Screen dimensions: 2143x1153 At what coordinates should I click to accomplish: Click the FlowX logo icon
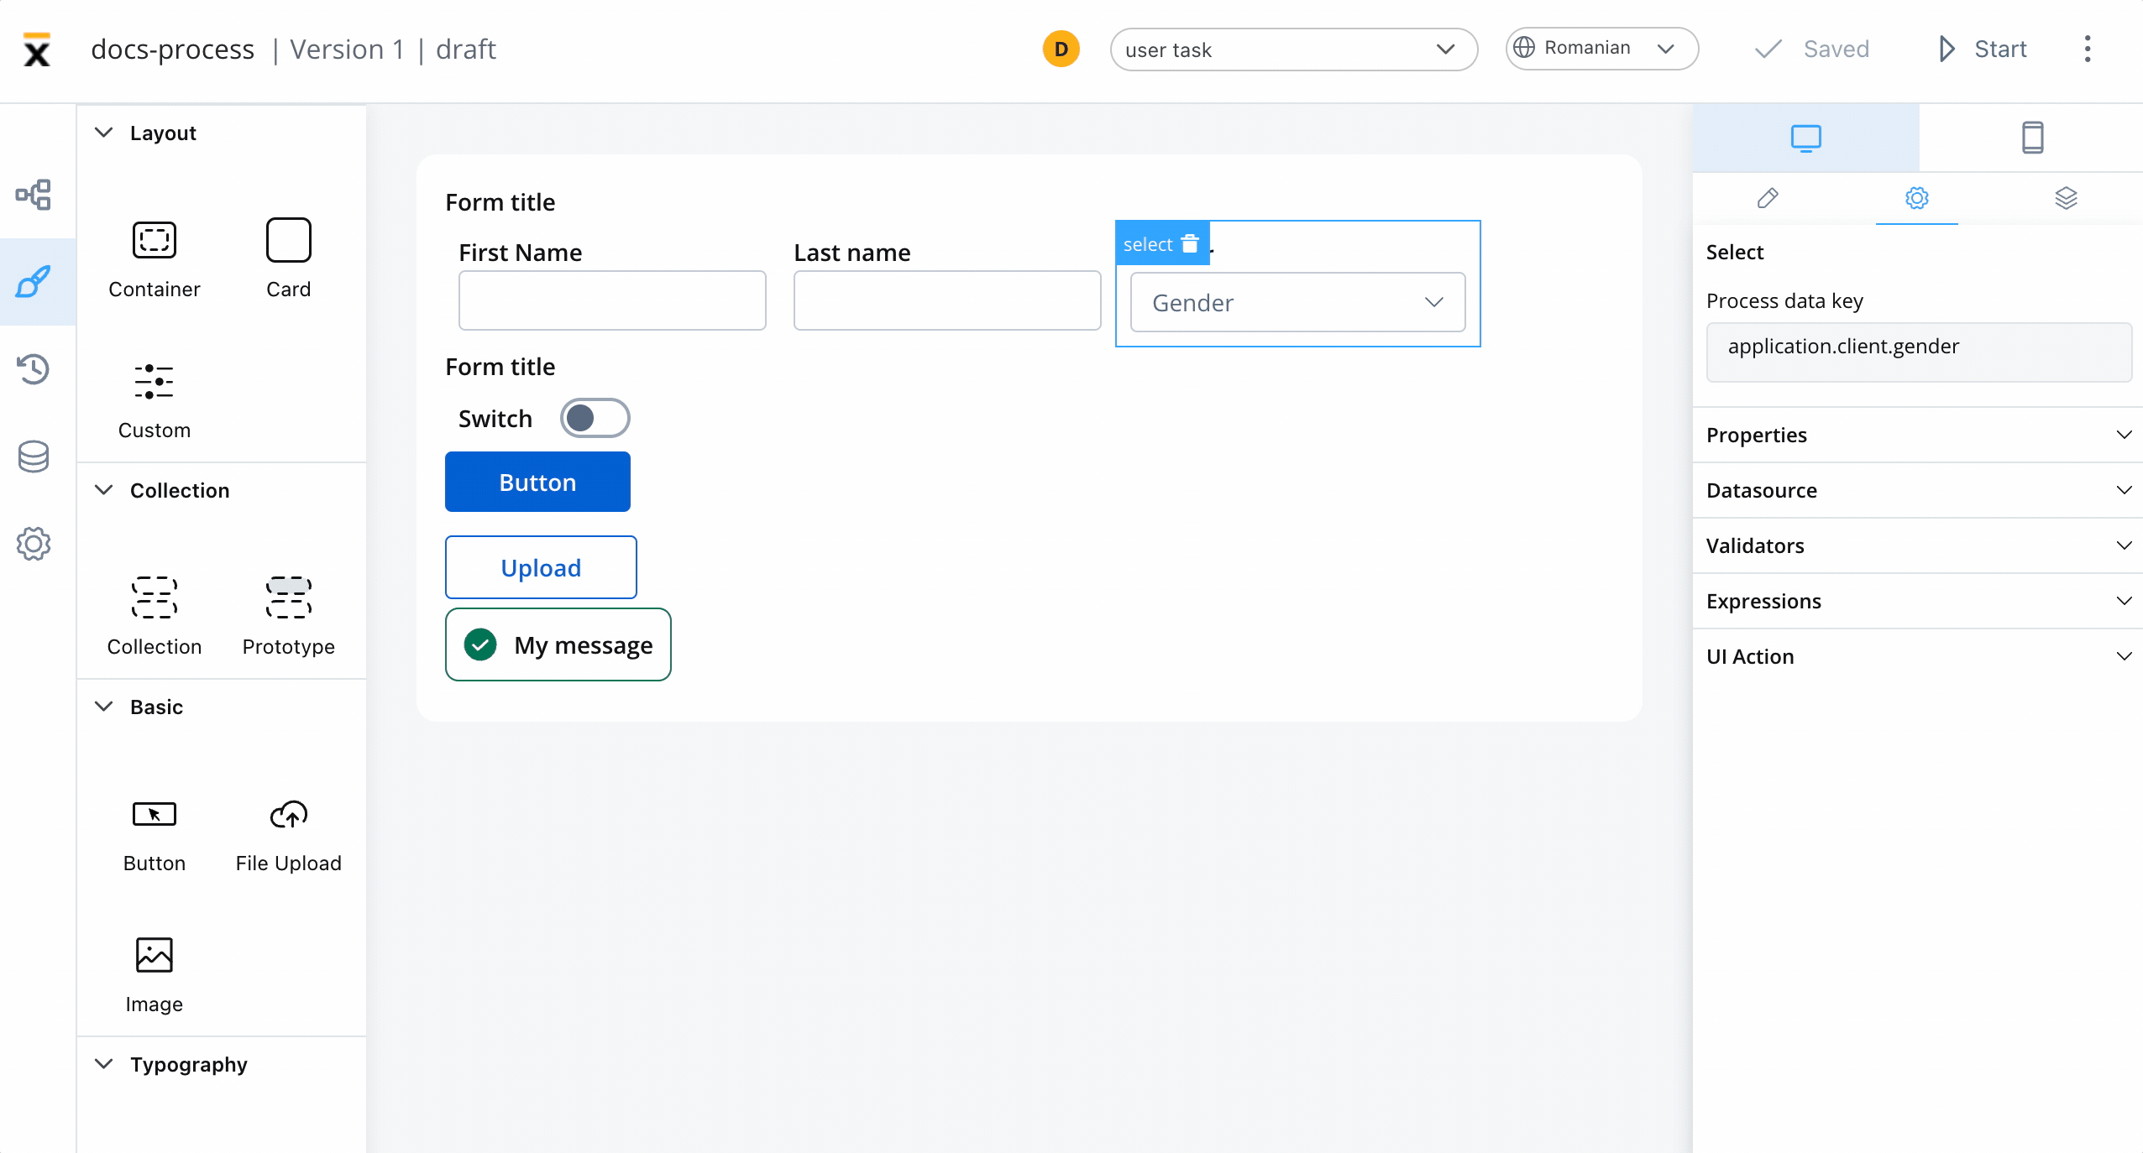(x=37, y=50)
